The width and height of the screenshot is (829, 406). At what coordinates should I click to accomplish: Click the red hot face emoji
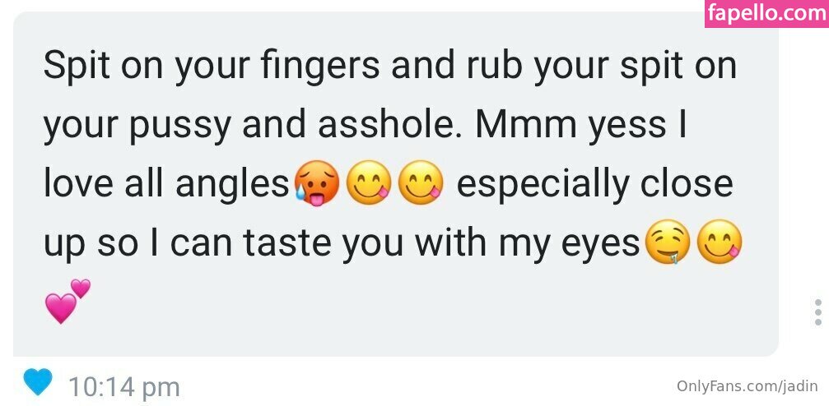(x=315, y=184)
